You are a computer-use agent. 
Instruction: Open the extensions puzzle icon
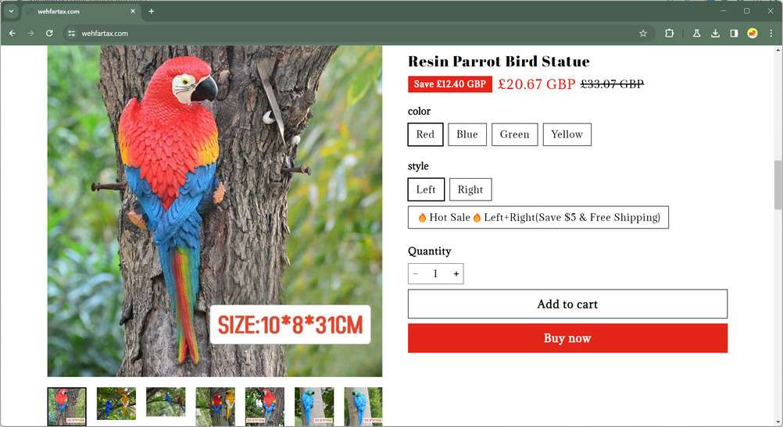coord(669,33)
